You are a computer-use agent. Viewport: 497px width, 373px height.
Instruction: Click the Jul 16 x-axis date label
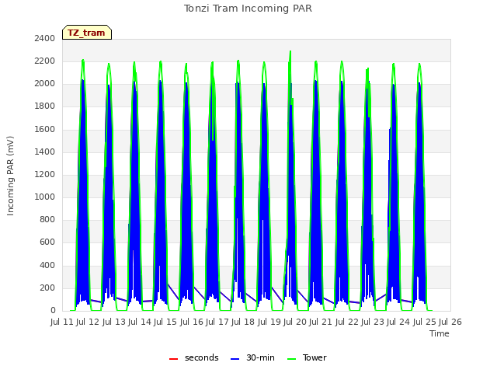[x=192, y=322]
